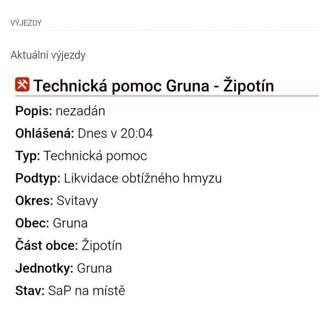Click the bold Jednotky: label
Screen dimensions: 319x319
(x=45, y=268)
